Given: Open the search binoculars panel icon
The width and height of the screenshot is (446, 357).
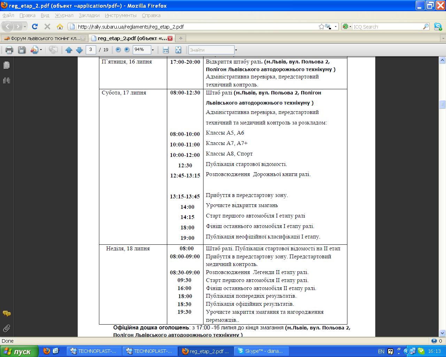Looking at the screenshot, I should pyautogui.click(x=7, y=81).
